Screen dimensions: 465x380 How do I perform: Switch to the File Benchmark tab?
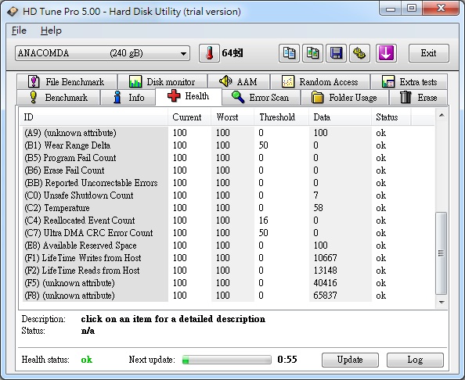67,81
